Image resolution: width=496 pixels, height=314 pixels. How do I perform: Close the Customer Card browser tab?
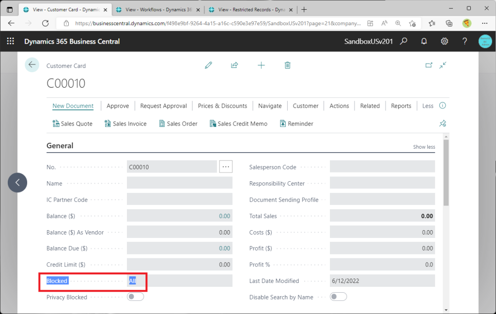coord(105,10)
